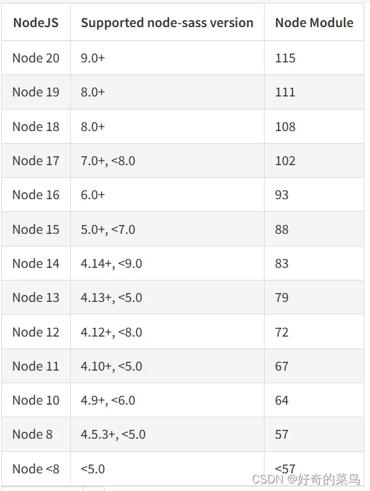This screenshot has height=491, width=370.
Task: Click module value 93
Action: (x=282, y=195)
